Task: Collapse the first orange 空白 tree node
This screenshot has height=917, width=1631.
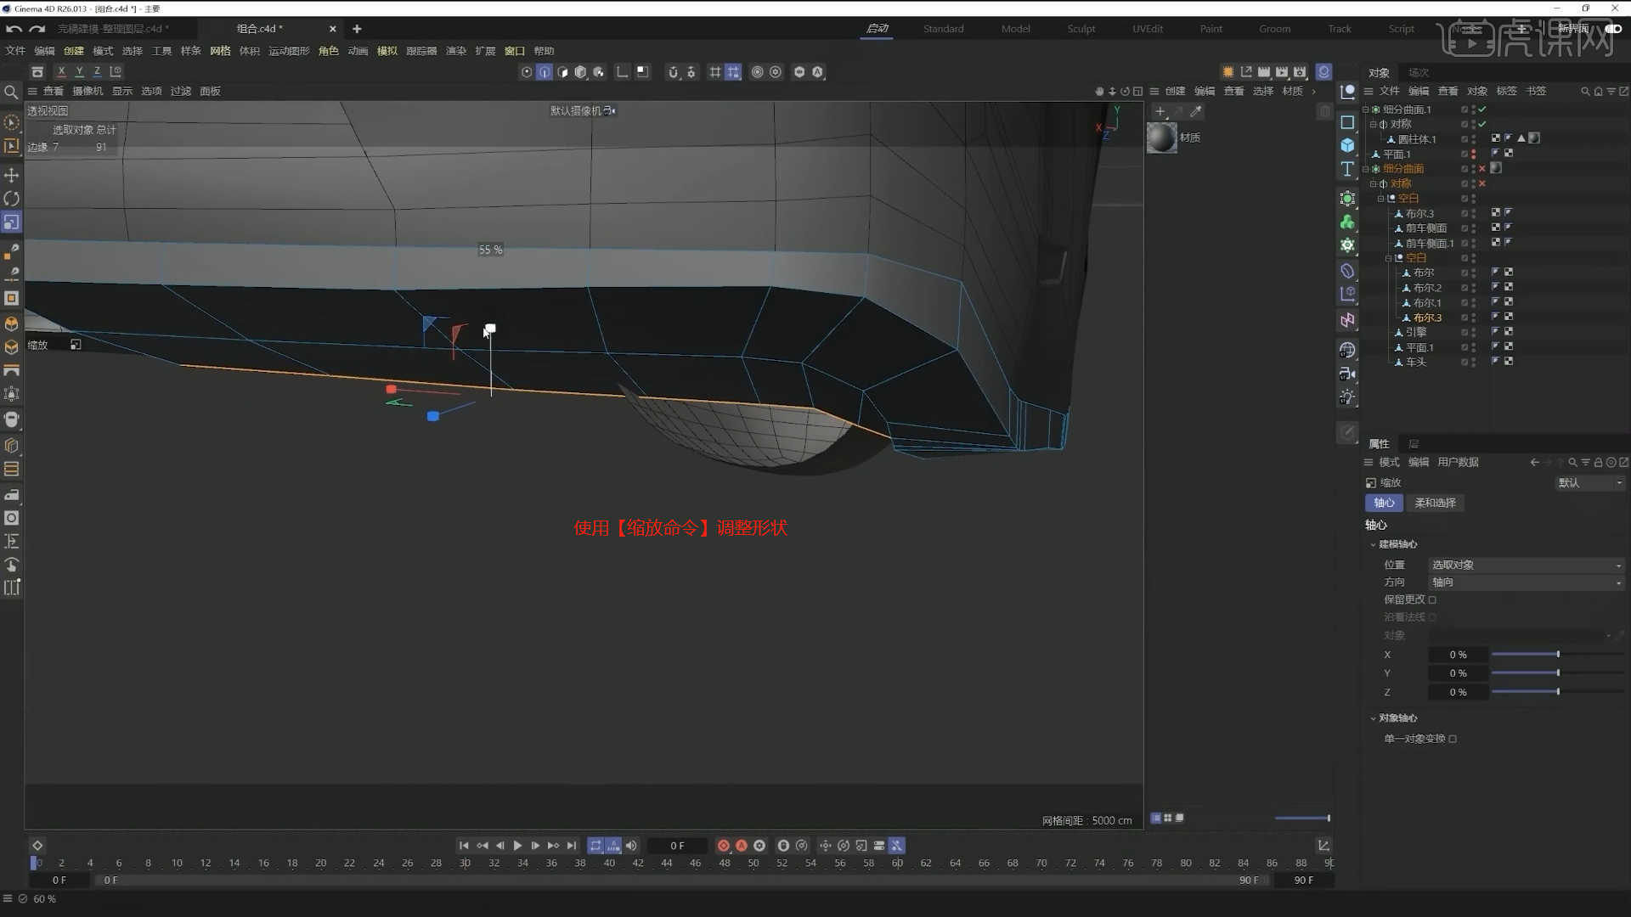Action: pyautogui.click(x=1381, y=199)
